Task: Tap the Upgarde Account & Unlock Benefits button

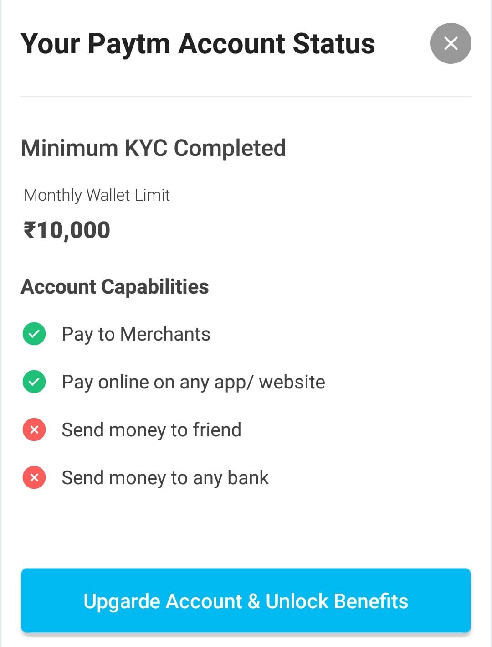Action: pos(246,600)
